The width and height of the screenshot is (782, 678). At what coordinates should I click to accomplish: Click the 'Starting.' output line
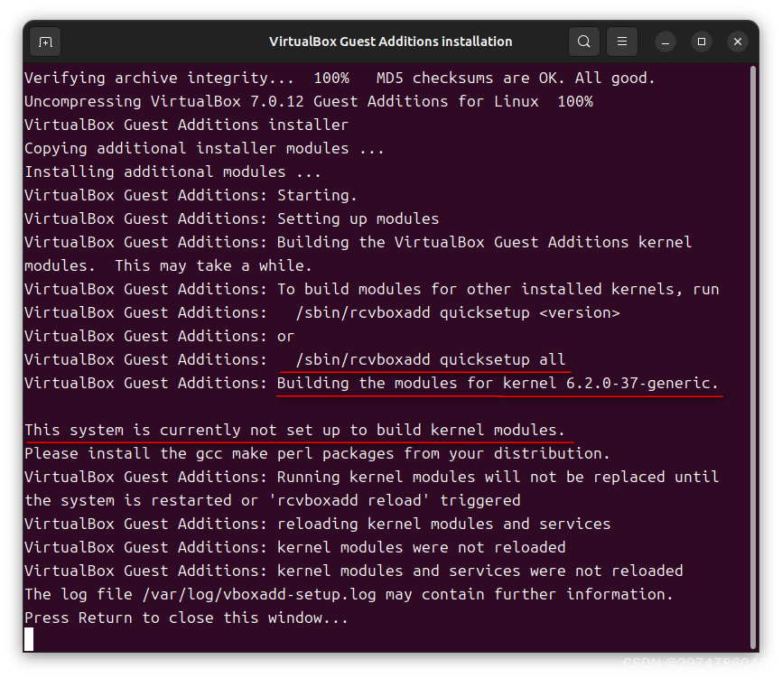point(191,195)
